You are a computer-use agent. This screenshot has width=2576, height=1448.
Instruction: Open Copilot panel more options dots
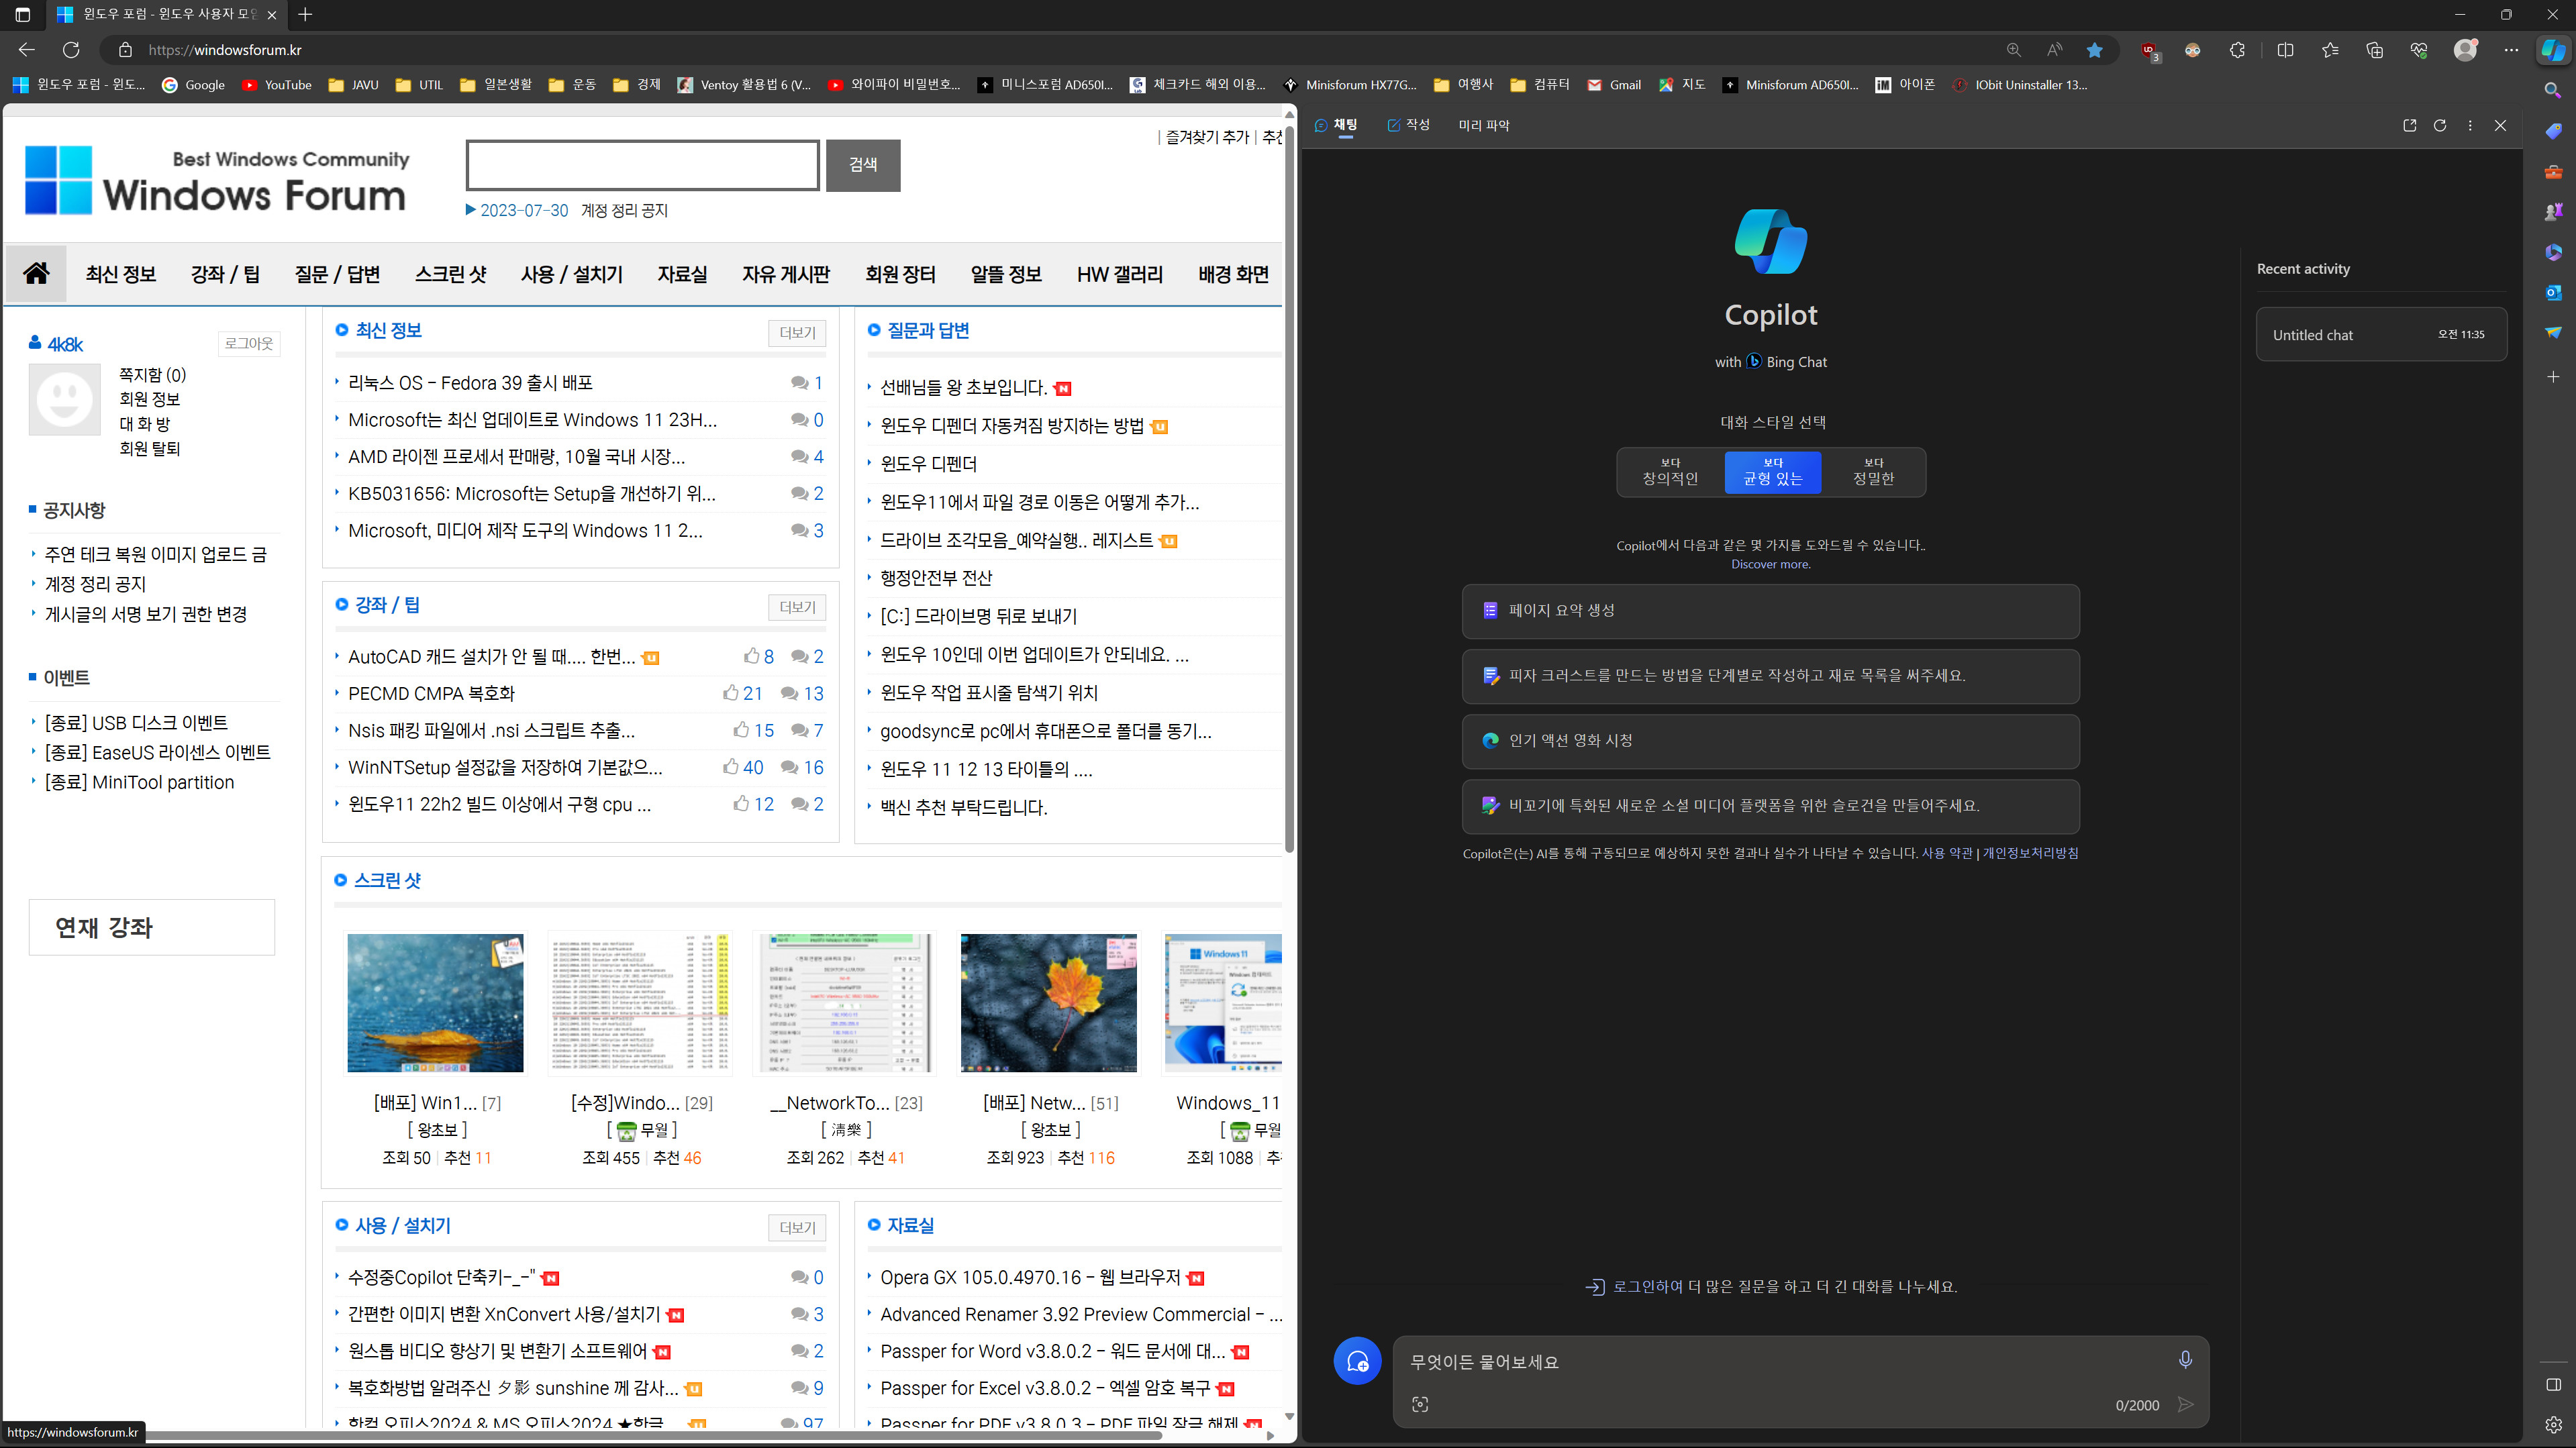[2470, 125]
